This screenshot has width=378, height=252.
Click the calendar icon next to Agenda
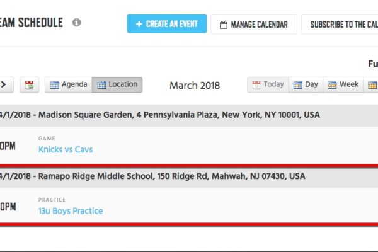(54, 84)
